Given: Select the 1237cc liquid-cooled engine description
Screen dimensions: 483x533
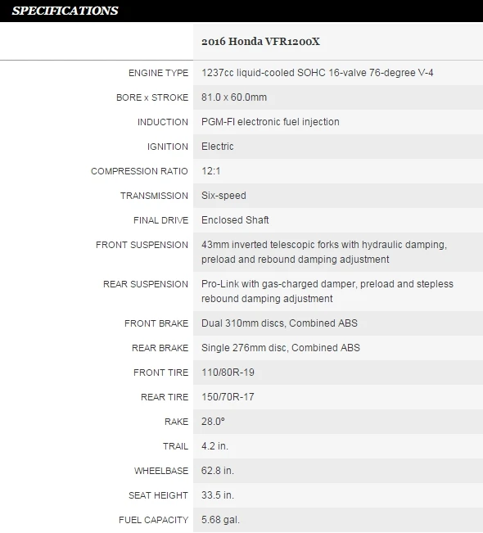Looking at the screenshot, I should 317,73.
